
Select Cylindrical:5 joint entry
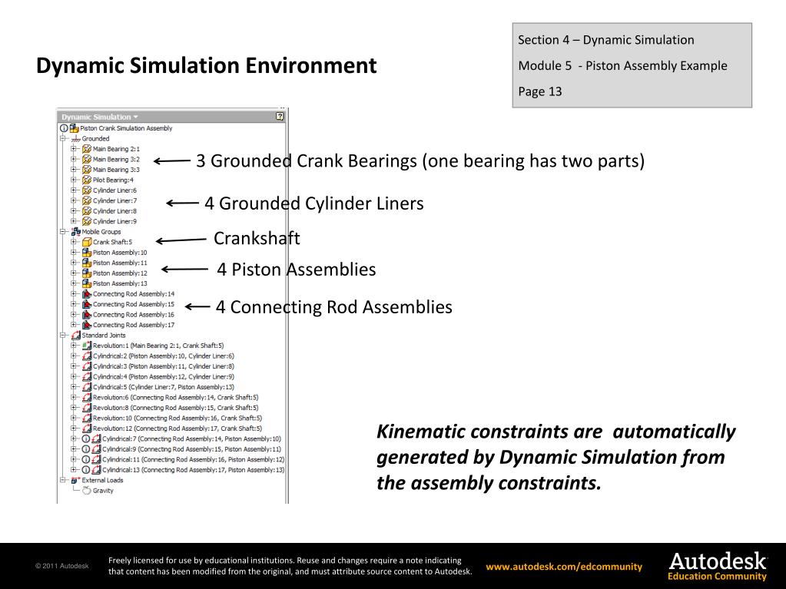163,387
